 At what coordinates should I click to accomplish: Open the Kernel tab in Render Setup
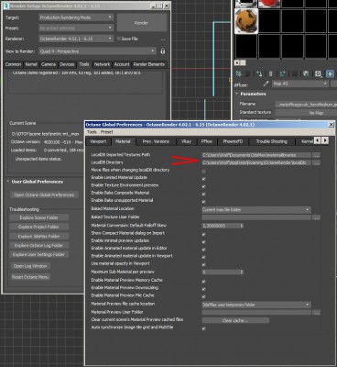(31, 64)
